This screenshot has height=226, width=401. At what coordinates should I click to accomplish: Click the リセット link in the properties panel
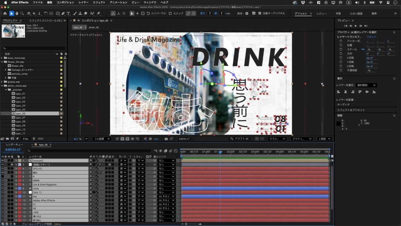tap(371, 36)
